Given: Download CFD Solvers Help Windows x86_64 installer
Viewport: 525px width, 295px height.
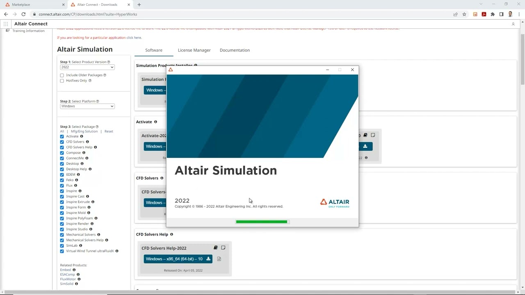Looking at the screenshot, I should tap(178, 259).
